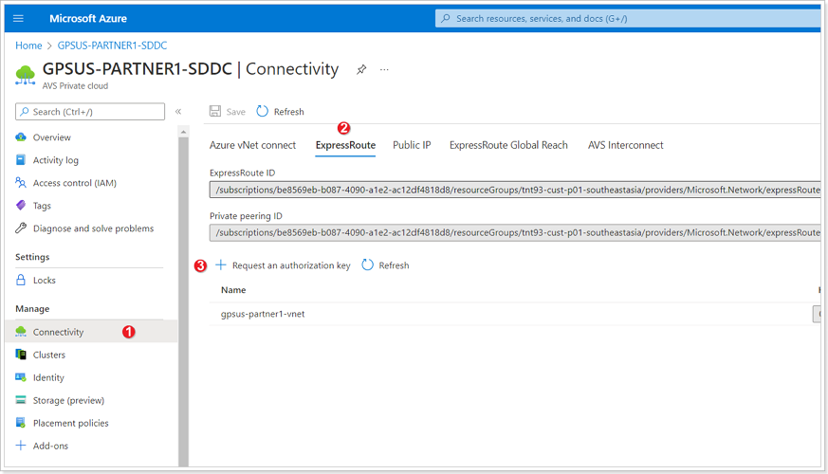Click the plus icon before Request authorization

click(221, 265)
